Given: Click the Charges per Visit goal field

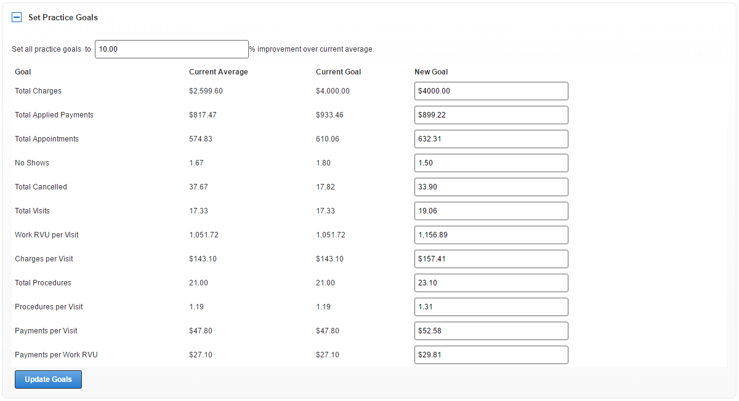Looking at the screenshot, I should tap(491, 259).
